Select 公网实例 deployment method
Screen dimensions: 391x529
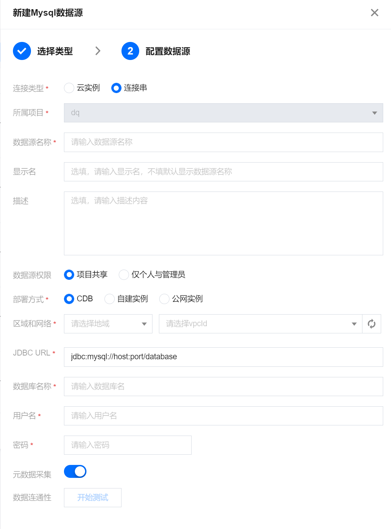[x=164, y=299]
